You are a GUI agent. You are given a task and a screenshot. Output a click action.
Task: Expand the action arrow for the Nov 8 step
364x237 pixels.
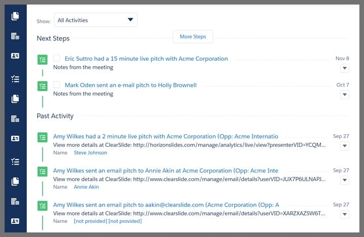(x=345, y=68)
